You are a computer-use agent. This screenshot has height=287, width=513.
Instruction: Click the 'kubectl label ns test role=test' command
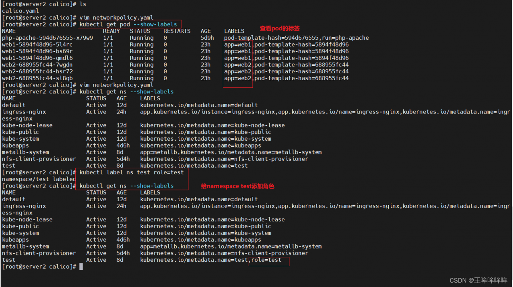point(131,172)
